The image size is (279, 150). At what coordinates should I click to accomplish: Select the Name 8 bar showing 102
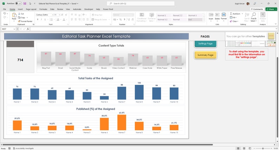[x=139, y=92]
